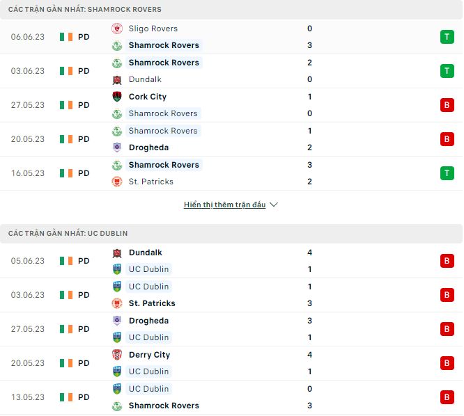Image resolution: width=464 pixels, height=416 pixels.
Task: Click the green T badge for 16.05.23 match
Action: [446, 173]
